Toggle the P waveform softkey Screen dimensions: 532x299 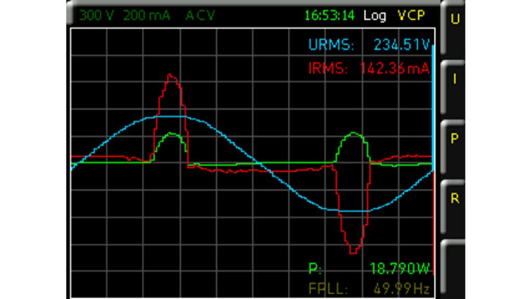click(455, 139)
